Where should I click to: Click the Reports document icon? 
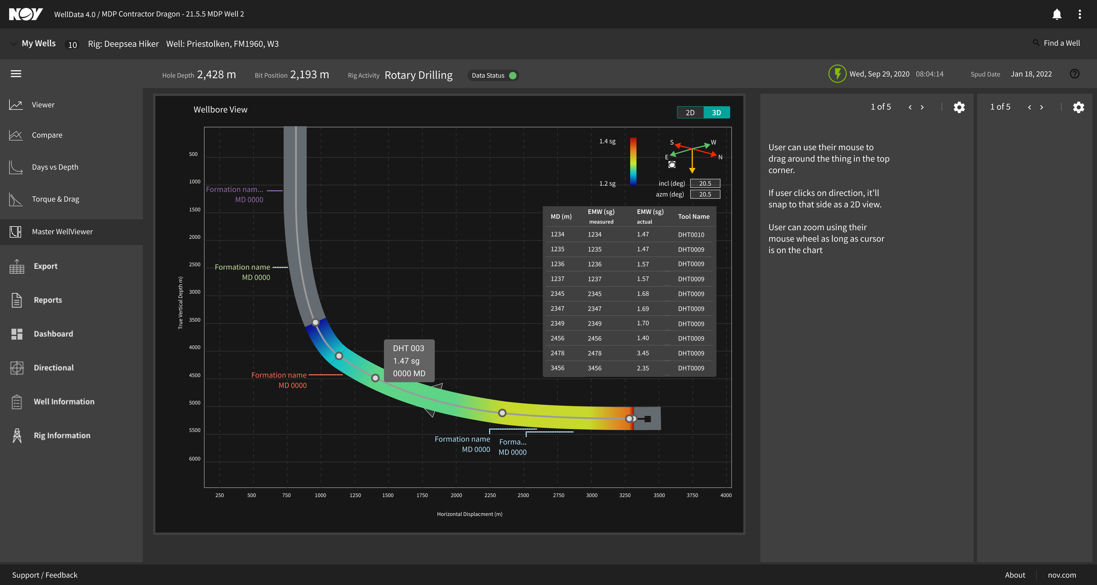(x=17, y=300)
